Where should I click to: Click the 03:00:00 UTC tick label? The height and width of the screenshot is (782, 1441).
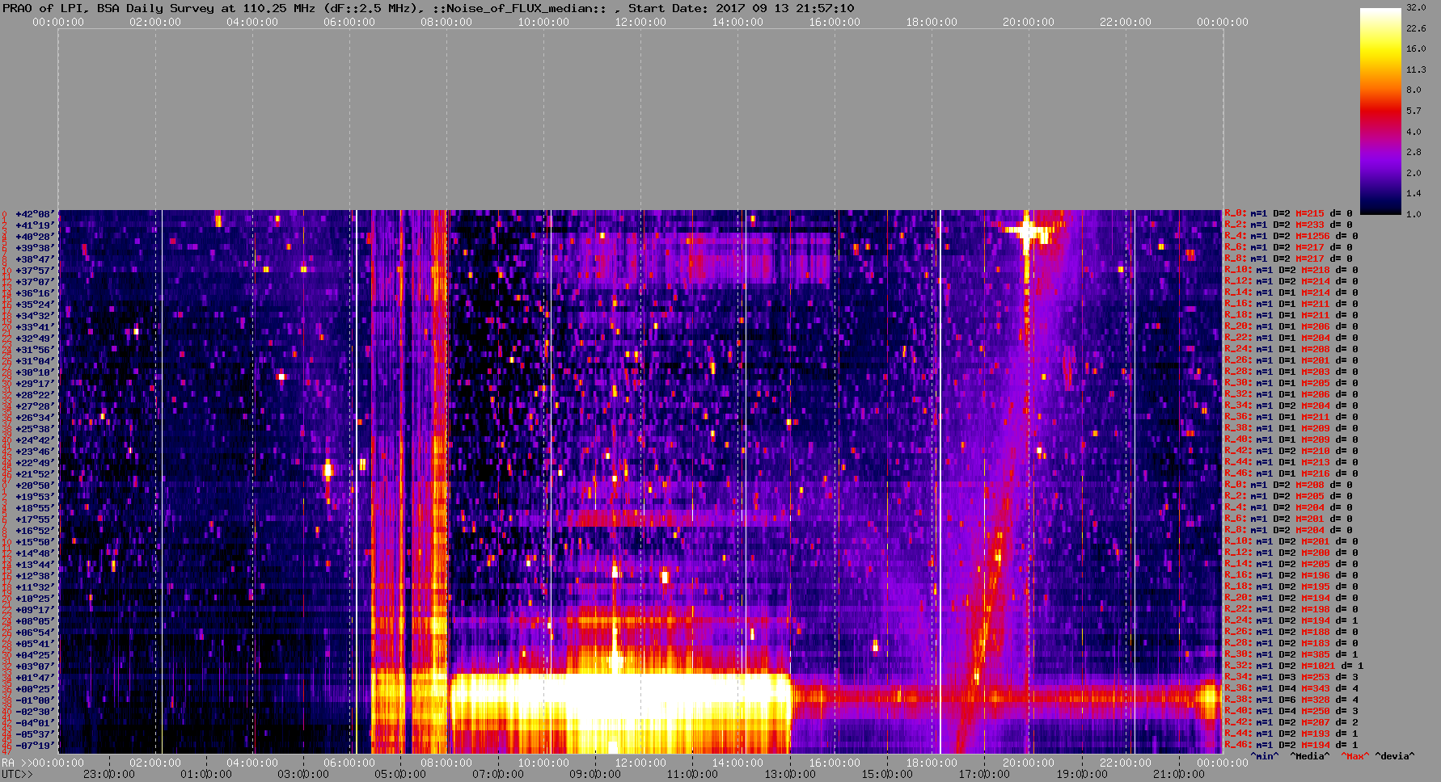[303, 774]
